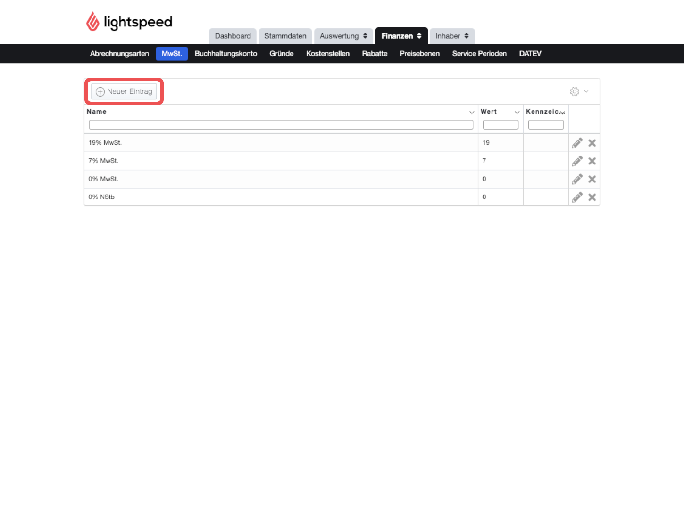Edit the 0% MwSt. entry pencil icon
Screen dimensions: 684x509
coord(577,179)
